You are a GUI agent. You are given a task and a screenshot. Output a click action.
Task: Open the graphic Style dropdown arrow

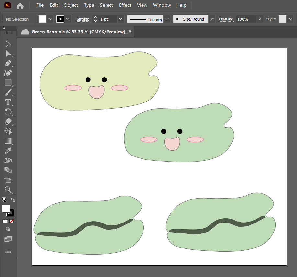pos(290,19)
